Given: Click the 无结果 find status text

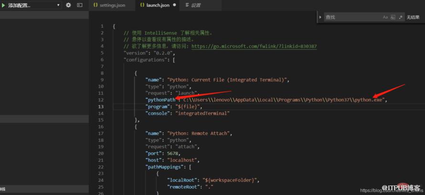Looking at the screenshot, I should pyautogui.click(x=413, y=17).
